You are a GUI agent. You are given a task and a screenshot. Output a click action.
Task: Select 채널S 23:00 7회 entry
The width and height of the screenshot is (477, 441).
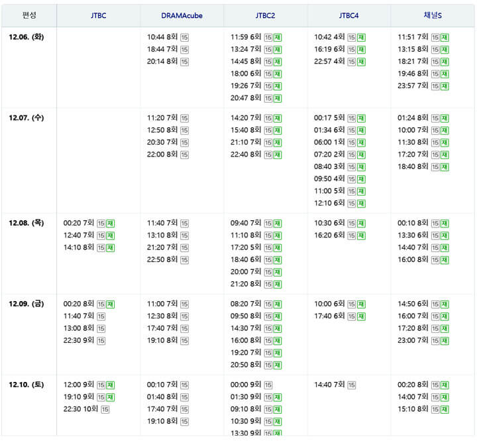click(x=413, y=340)
